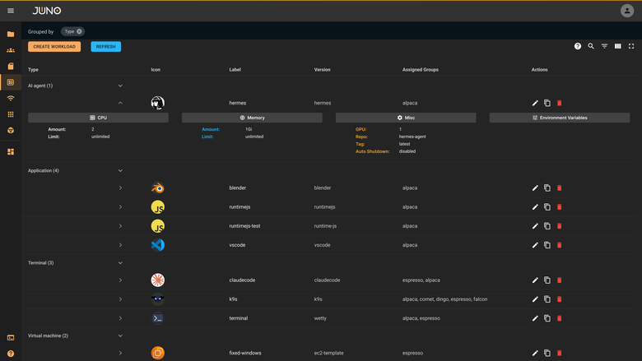
Task: Open the folder icon in sidebar
Action: [11, 34]
